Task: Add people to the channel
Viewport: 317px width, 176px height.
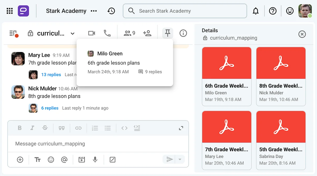Action: (x=147, y=33)
